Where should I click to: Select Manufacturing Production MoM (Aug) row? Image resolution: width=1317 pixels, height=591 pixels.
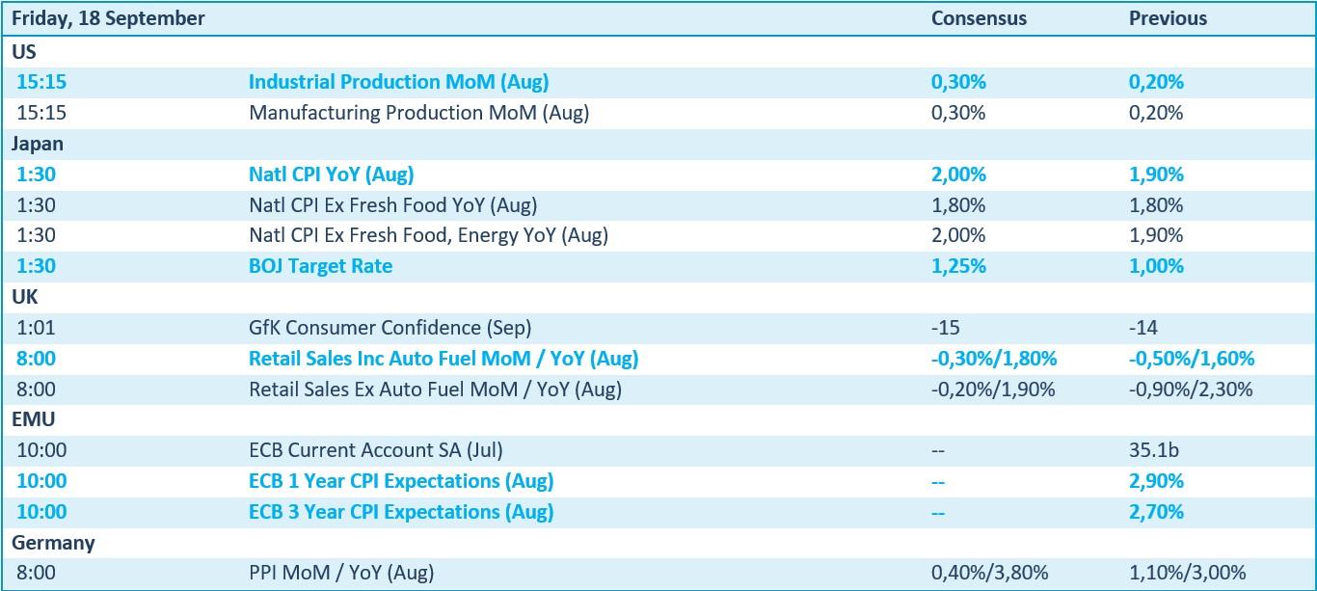pyautogui.click(x=658, y=113)
